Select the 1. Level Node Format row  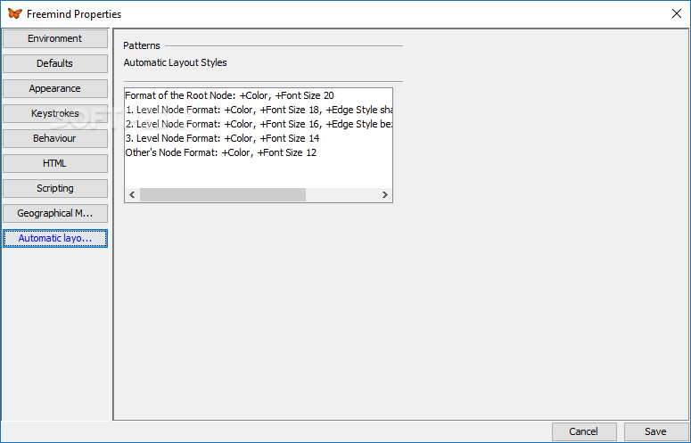259,110
